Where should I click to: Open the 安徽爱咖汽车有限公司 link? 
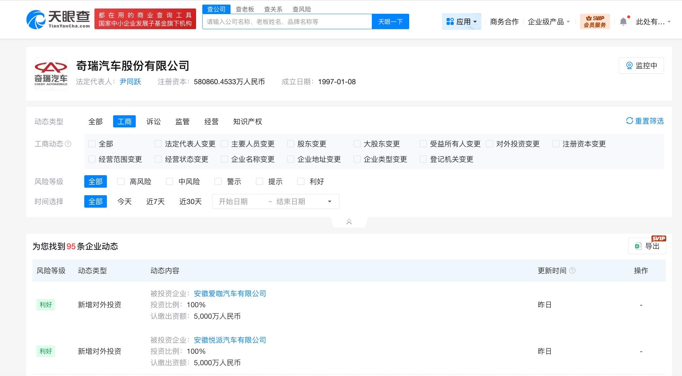coord(230,293)
